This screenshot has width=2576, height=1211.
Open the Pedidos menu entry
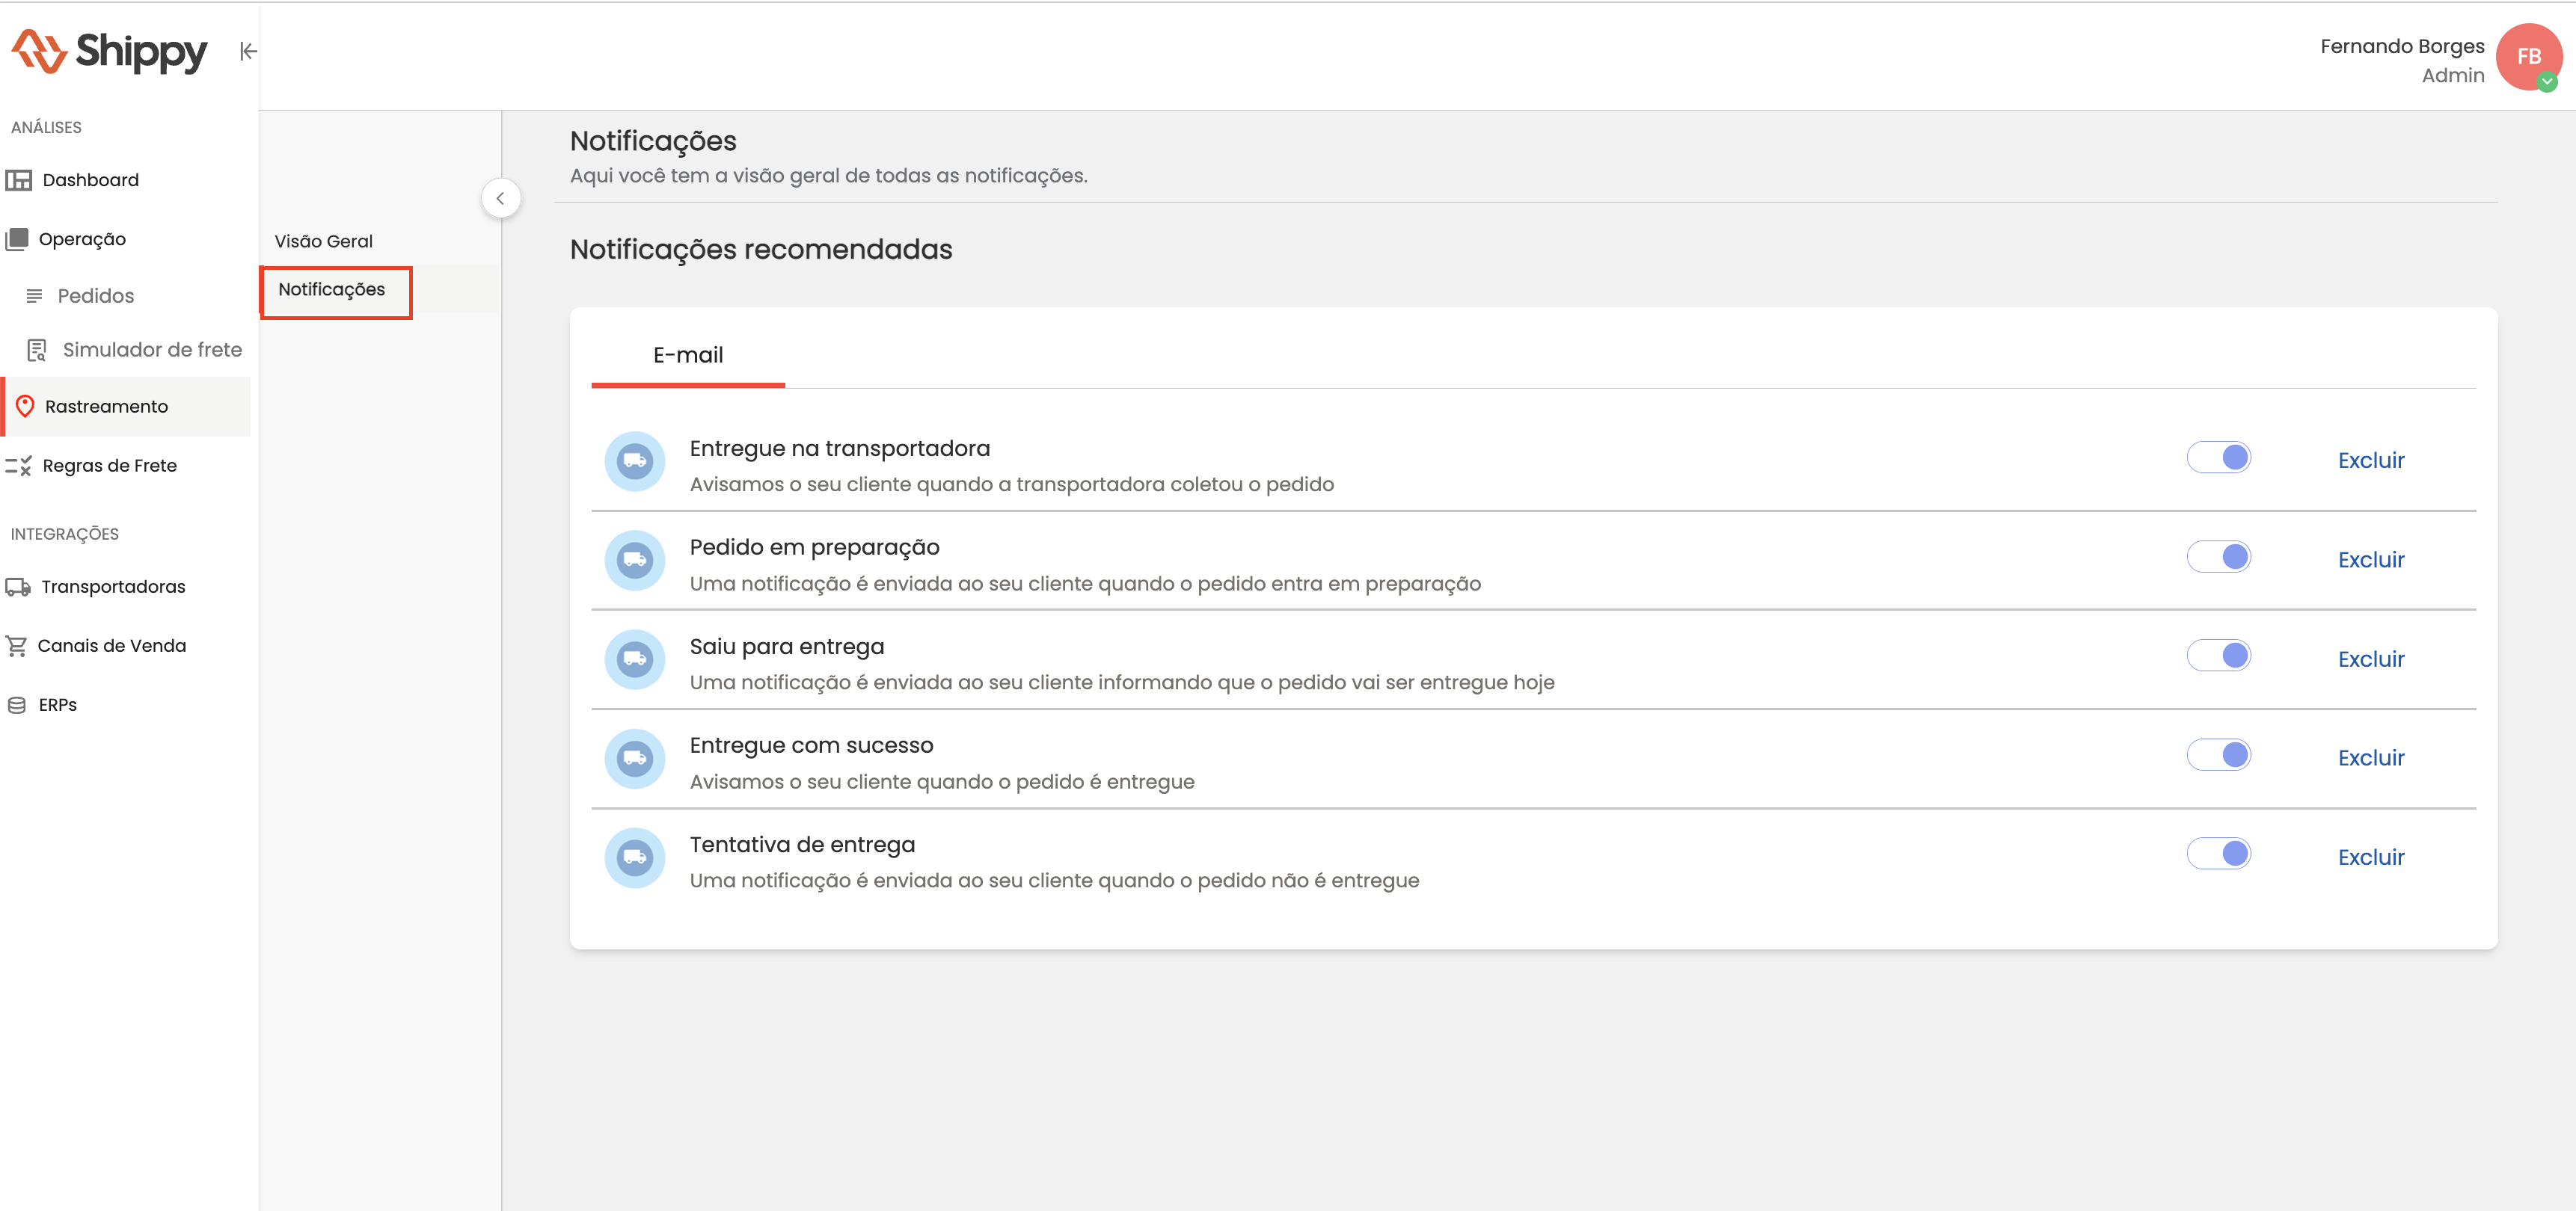pos(95,296)
